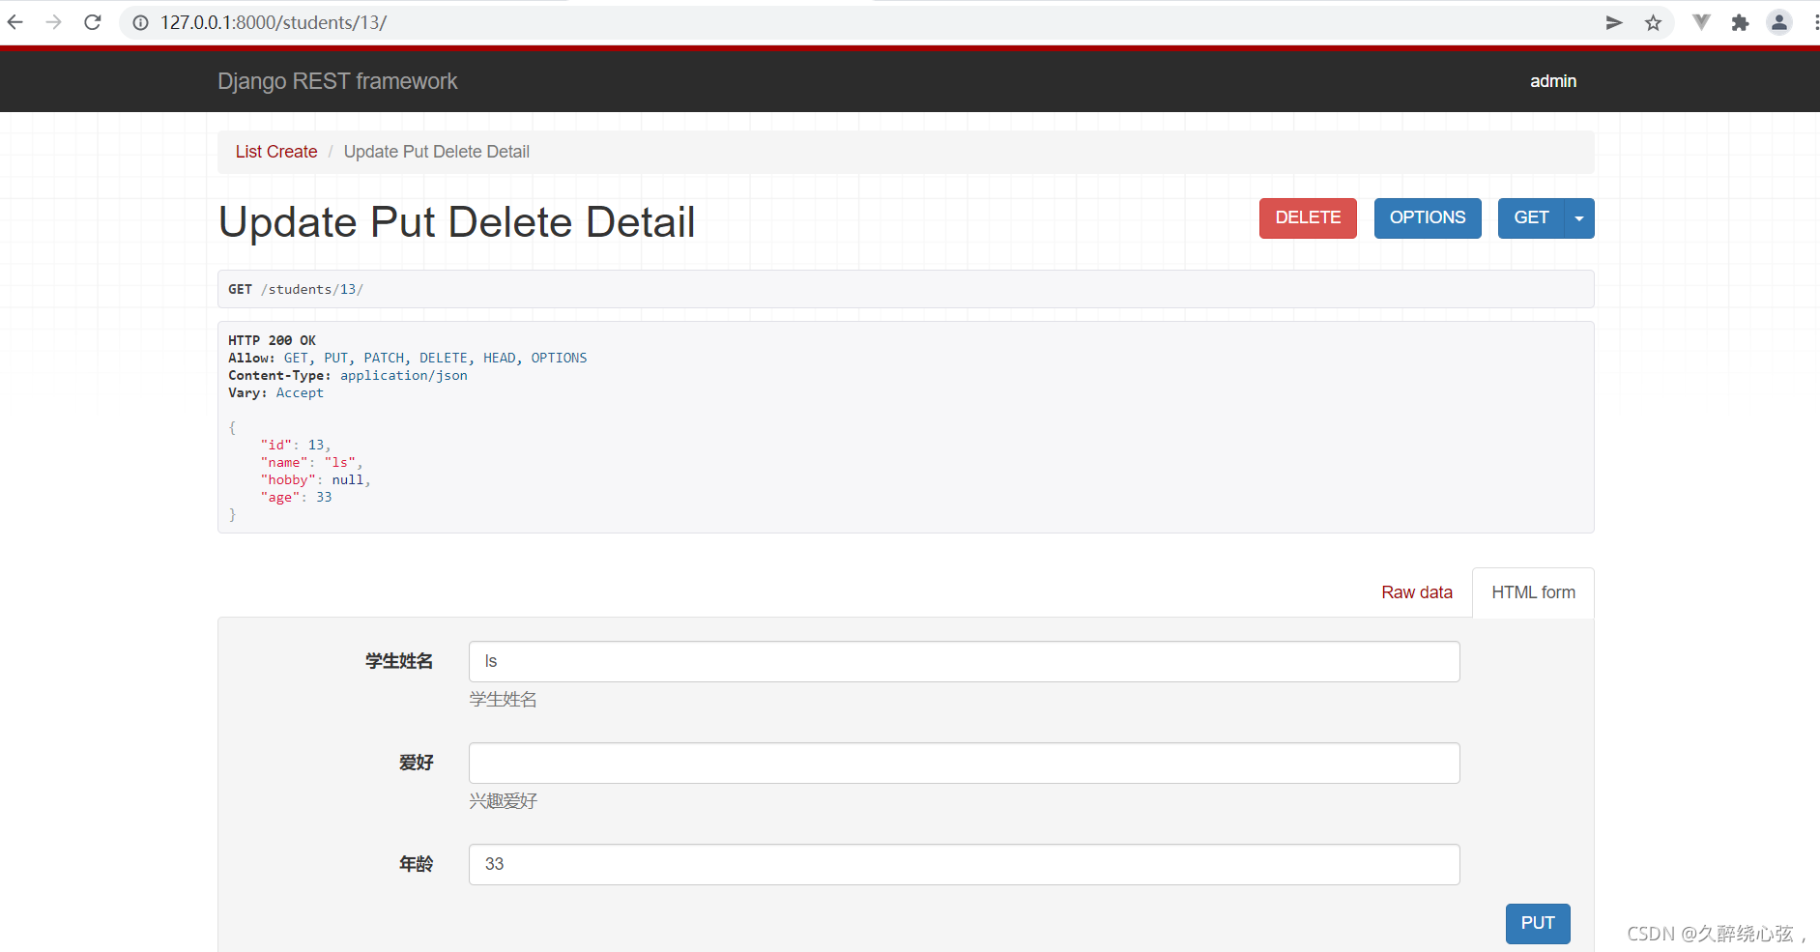Image resolution: width=1820 pixels, height=952 pixels.
Task: Go back with browser back arrow
Action: coord(15,22)
